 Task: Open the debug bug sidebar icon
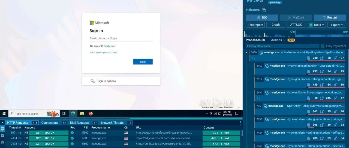2,142
